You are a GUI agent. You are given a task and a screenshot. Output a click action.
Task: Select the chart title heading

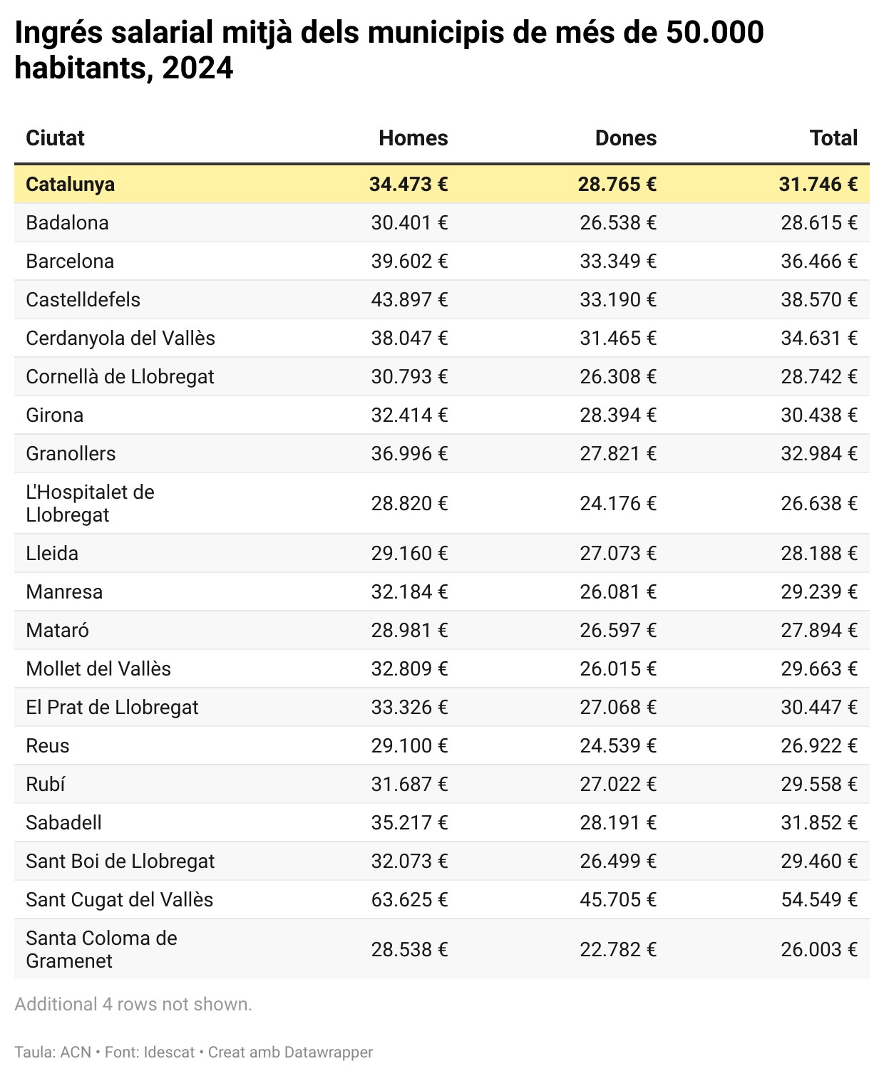point(389,50)
